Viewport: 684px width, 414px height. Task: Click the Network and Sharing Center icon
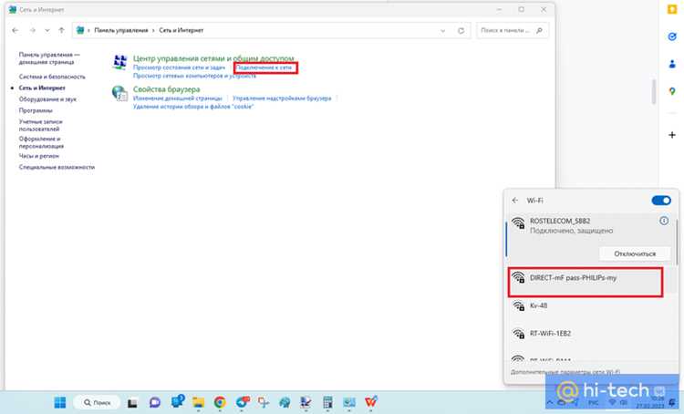119,62
